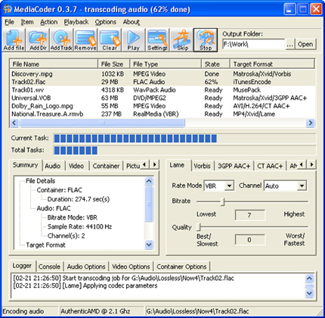Switch to the Video Options tab
The height and width of the screenshot is (318, 325).
131,267
